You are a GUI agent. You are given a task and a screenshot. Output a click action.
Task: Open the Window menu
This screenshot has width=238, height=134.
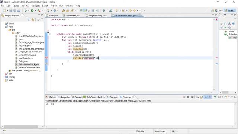[x=70, y=6]
